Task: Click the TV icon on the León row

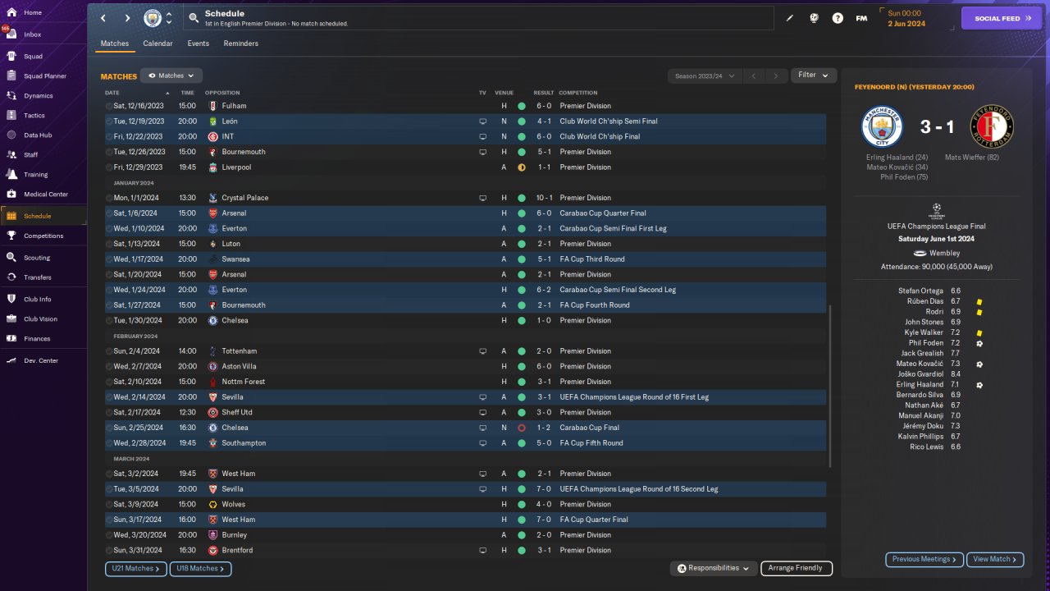Action: pyautogui.click(x=483, y=121)
